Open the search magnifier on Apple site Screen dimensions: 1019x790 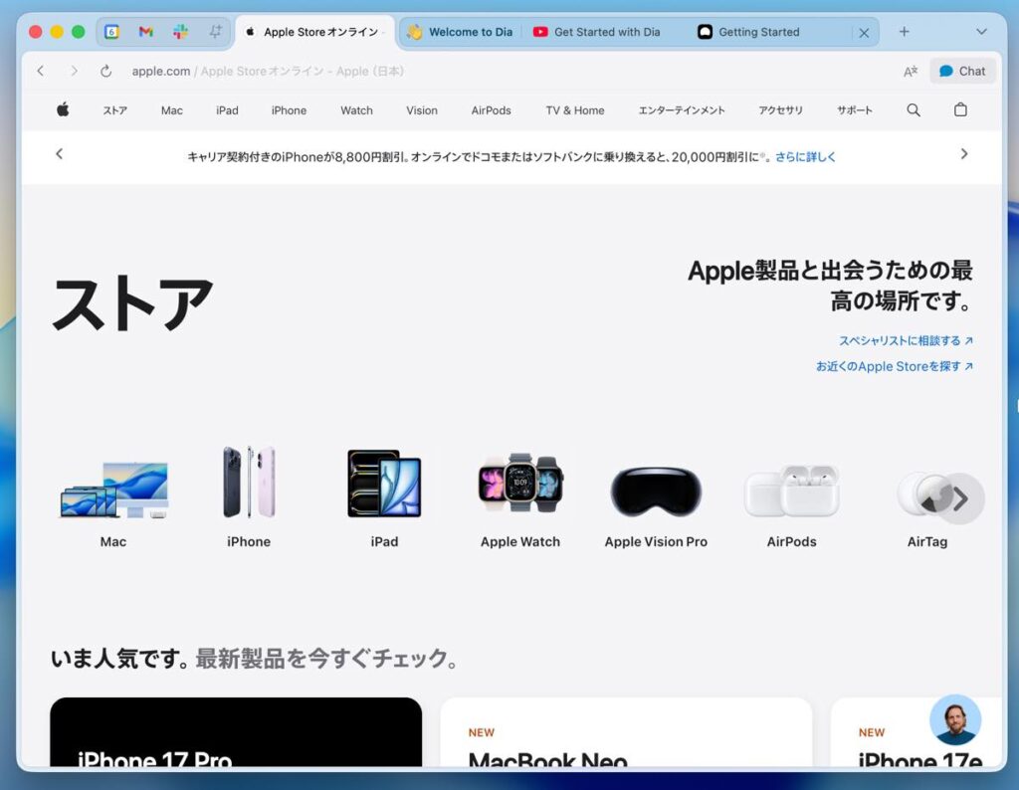click(x=914, y=110)
